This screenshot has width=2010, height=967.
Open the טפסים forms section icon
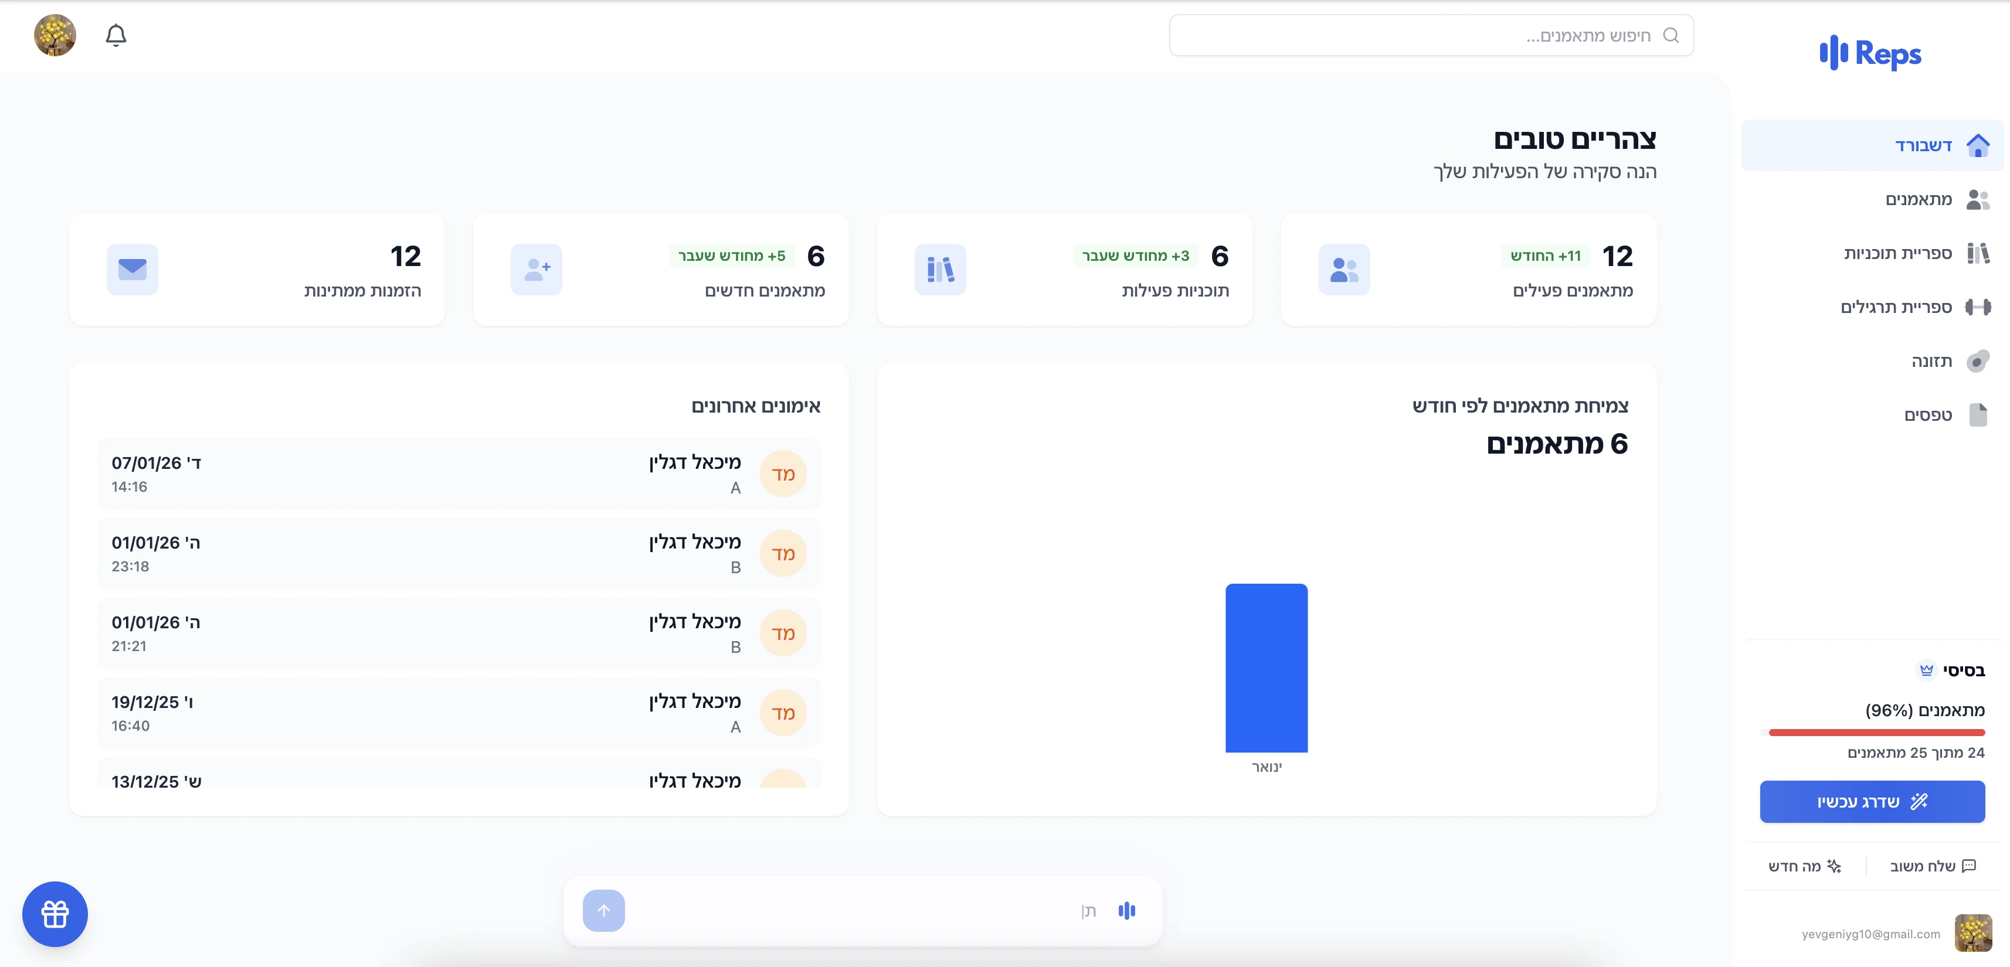point(1979,414)
